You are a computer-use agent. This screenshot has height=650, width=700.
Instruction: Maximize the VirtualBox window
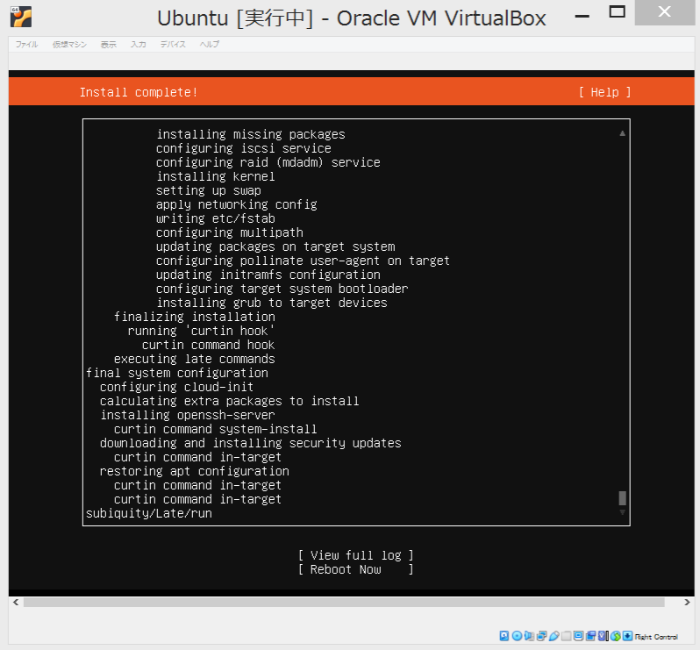pyautogui.click(x=618, y=12)
